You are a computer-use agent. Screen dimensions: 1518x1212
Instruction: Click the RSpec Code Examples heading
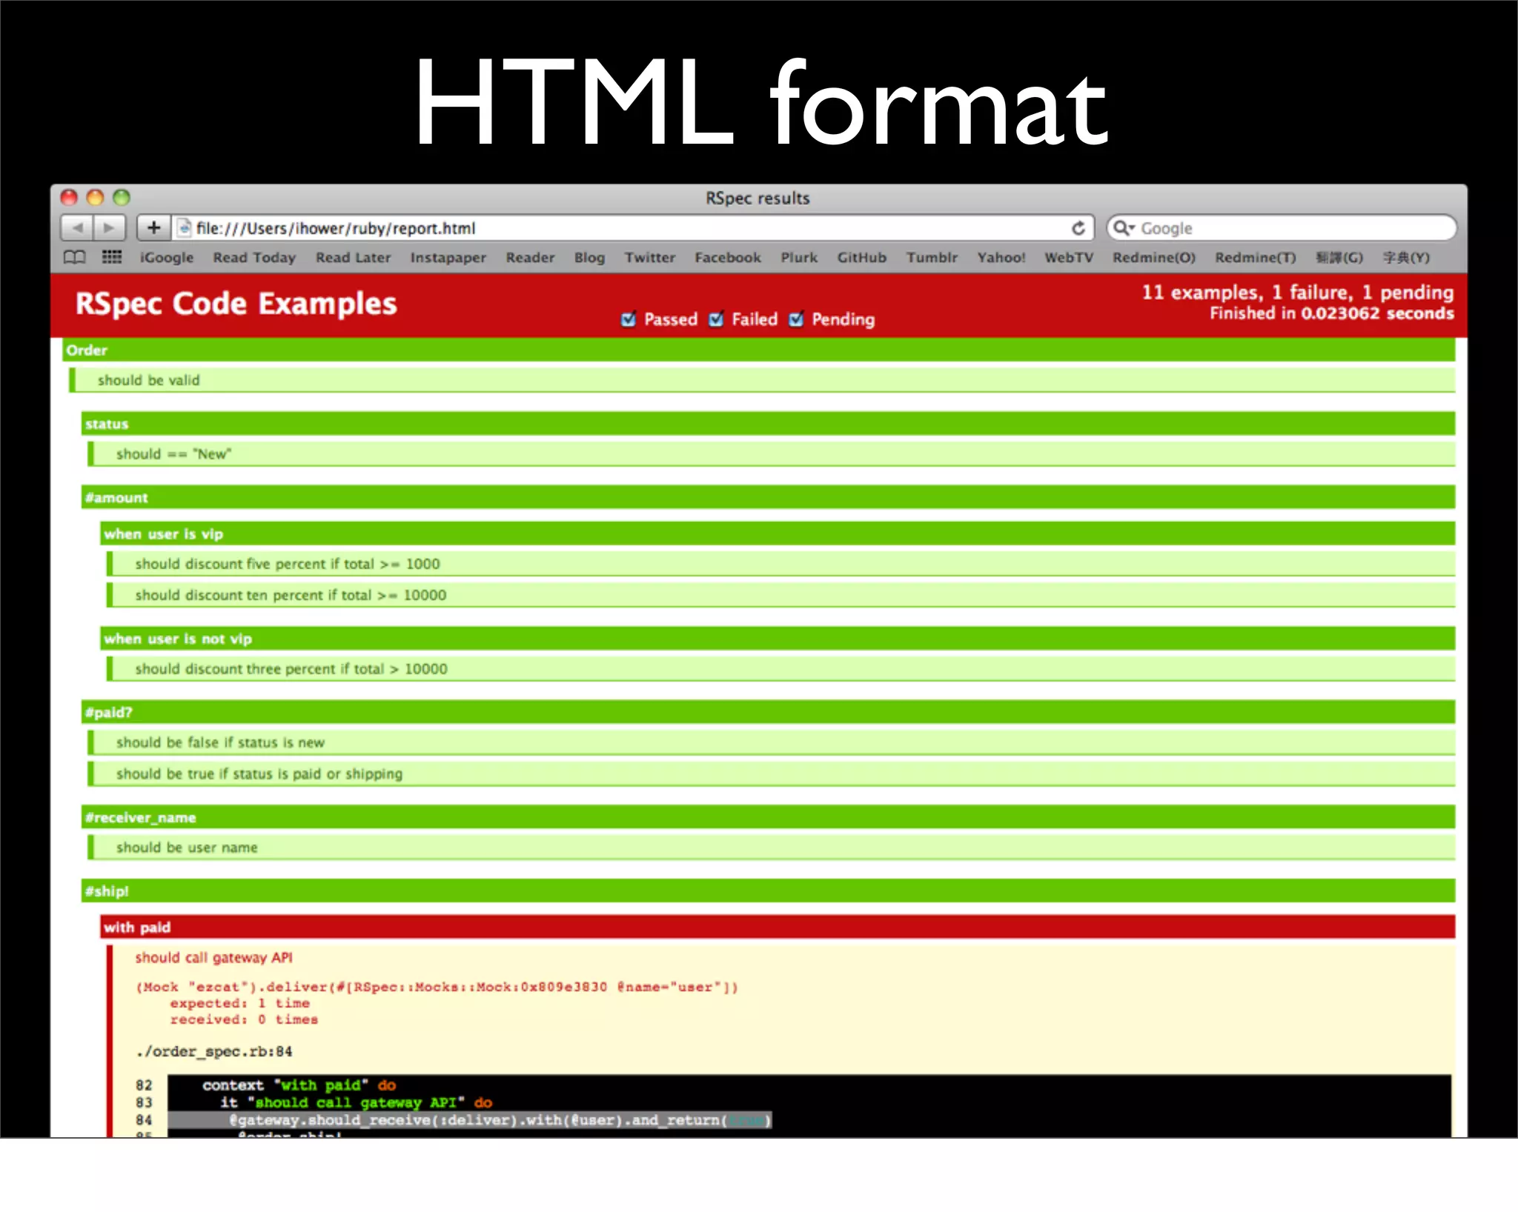point(236,304)
